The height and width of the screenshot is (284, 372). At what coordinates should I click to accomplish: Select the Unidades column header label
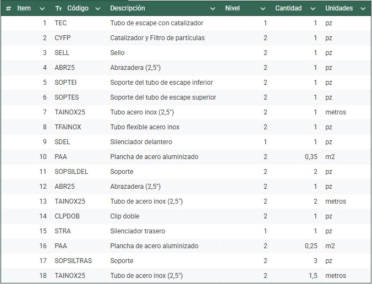click(339, 8)
